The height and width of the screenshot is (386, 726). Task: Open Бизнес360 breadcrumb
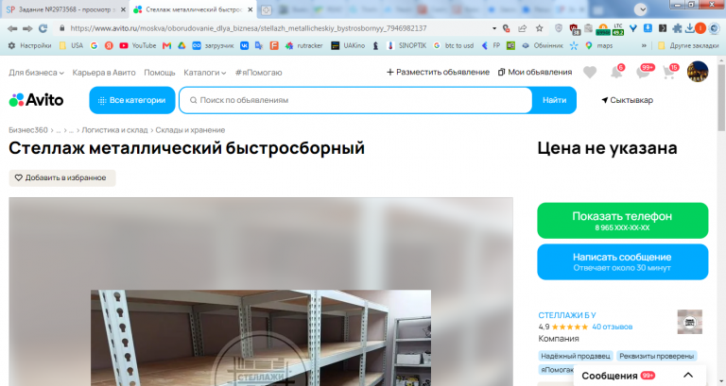point(28,130)
